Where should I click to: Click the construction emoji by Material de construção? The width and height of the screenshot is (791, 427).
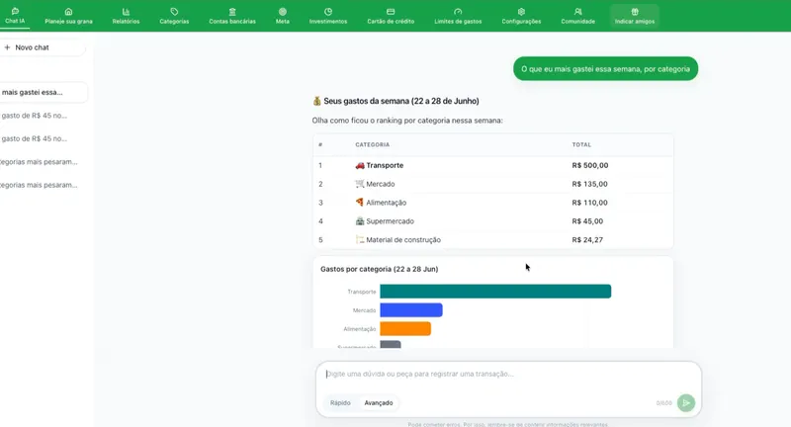point(360,240)
